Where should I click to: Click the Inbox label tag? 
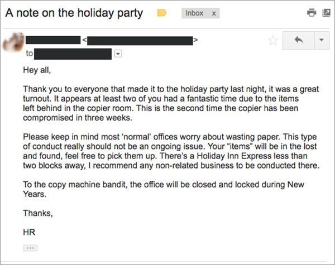194,13
